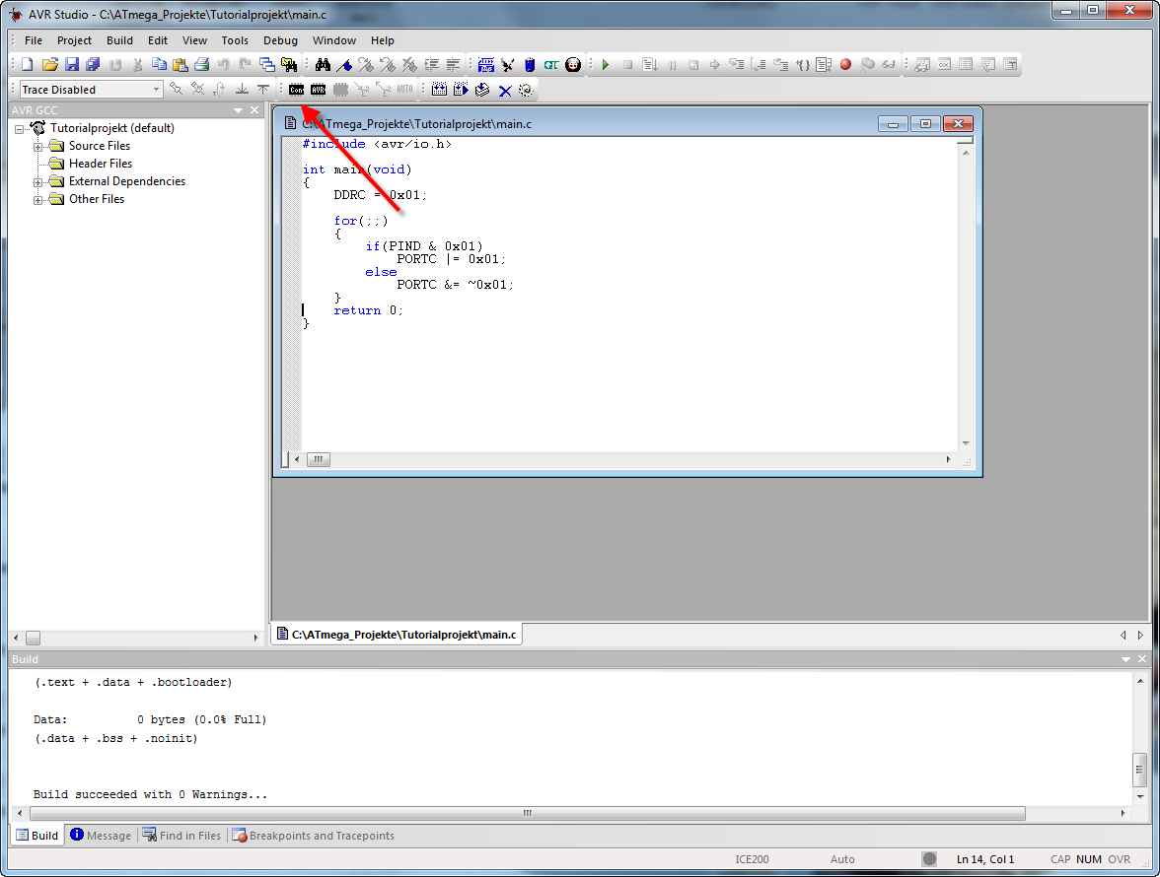Open the Window menu
Viewport: 1160px width, 877px height.
pyautogui.click(x=333, y=40)
